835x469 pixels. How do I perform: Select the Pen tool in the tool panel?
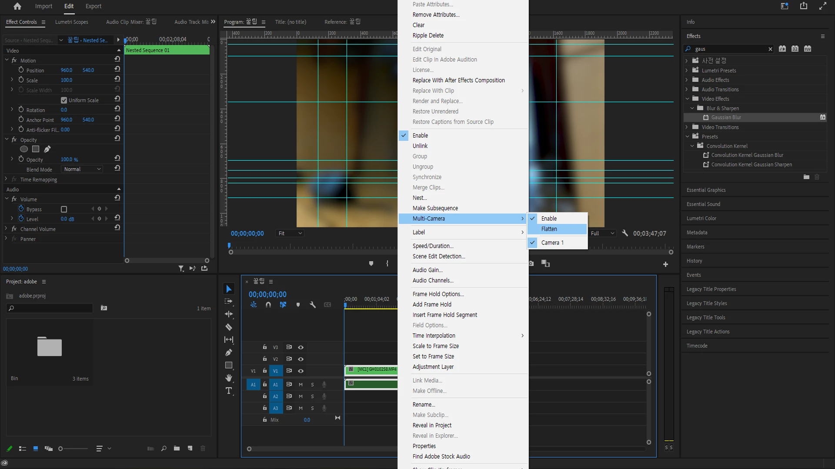[x=228, y=353]
